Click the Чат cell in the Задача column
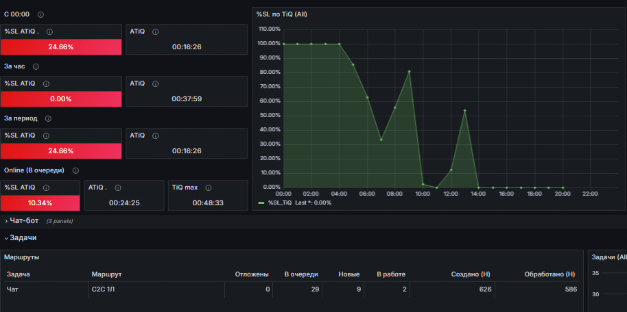Screen dimensions: 627x312 (x=12, y=290)
